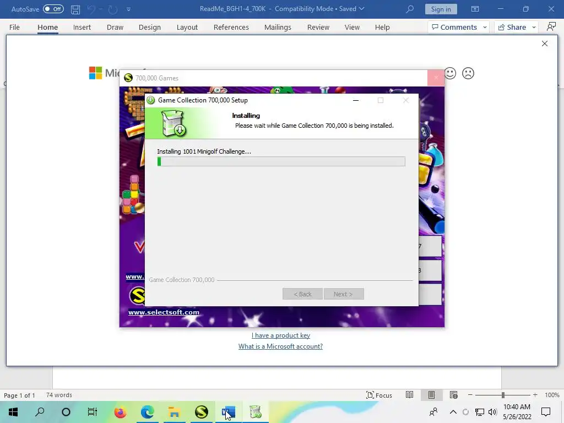Switch to Web Layout view
Screen dimensions: 564x423
click(x=454, y=395)
